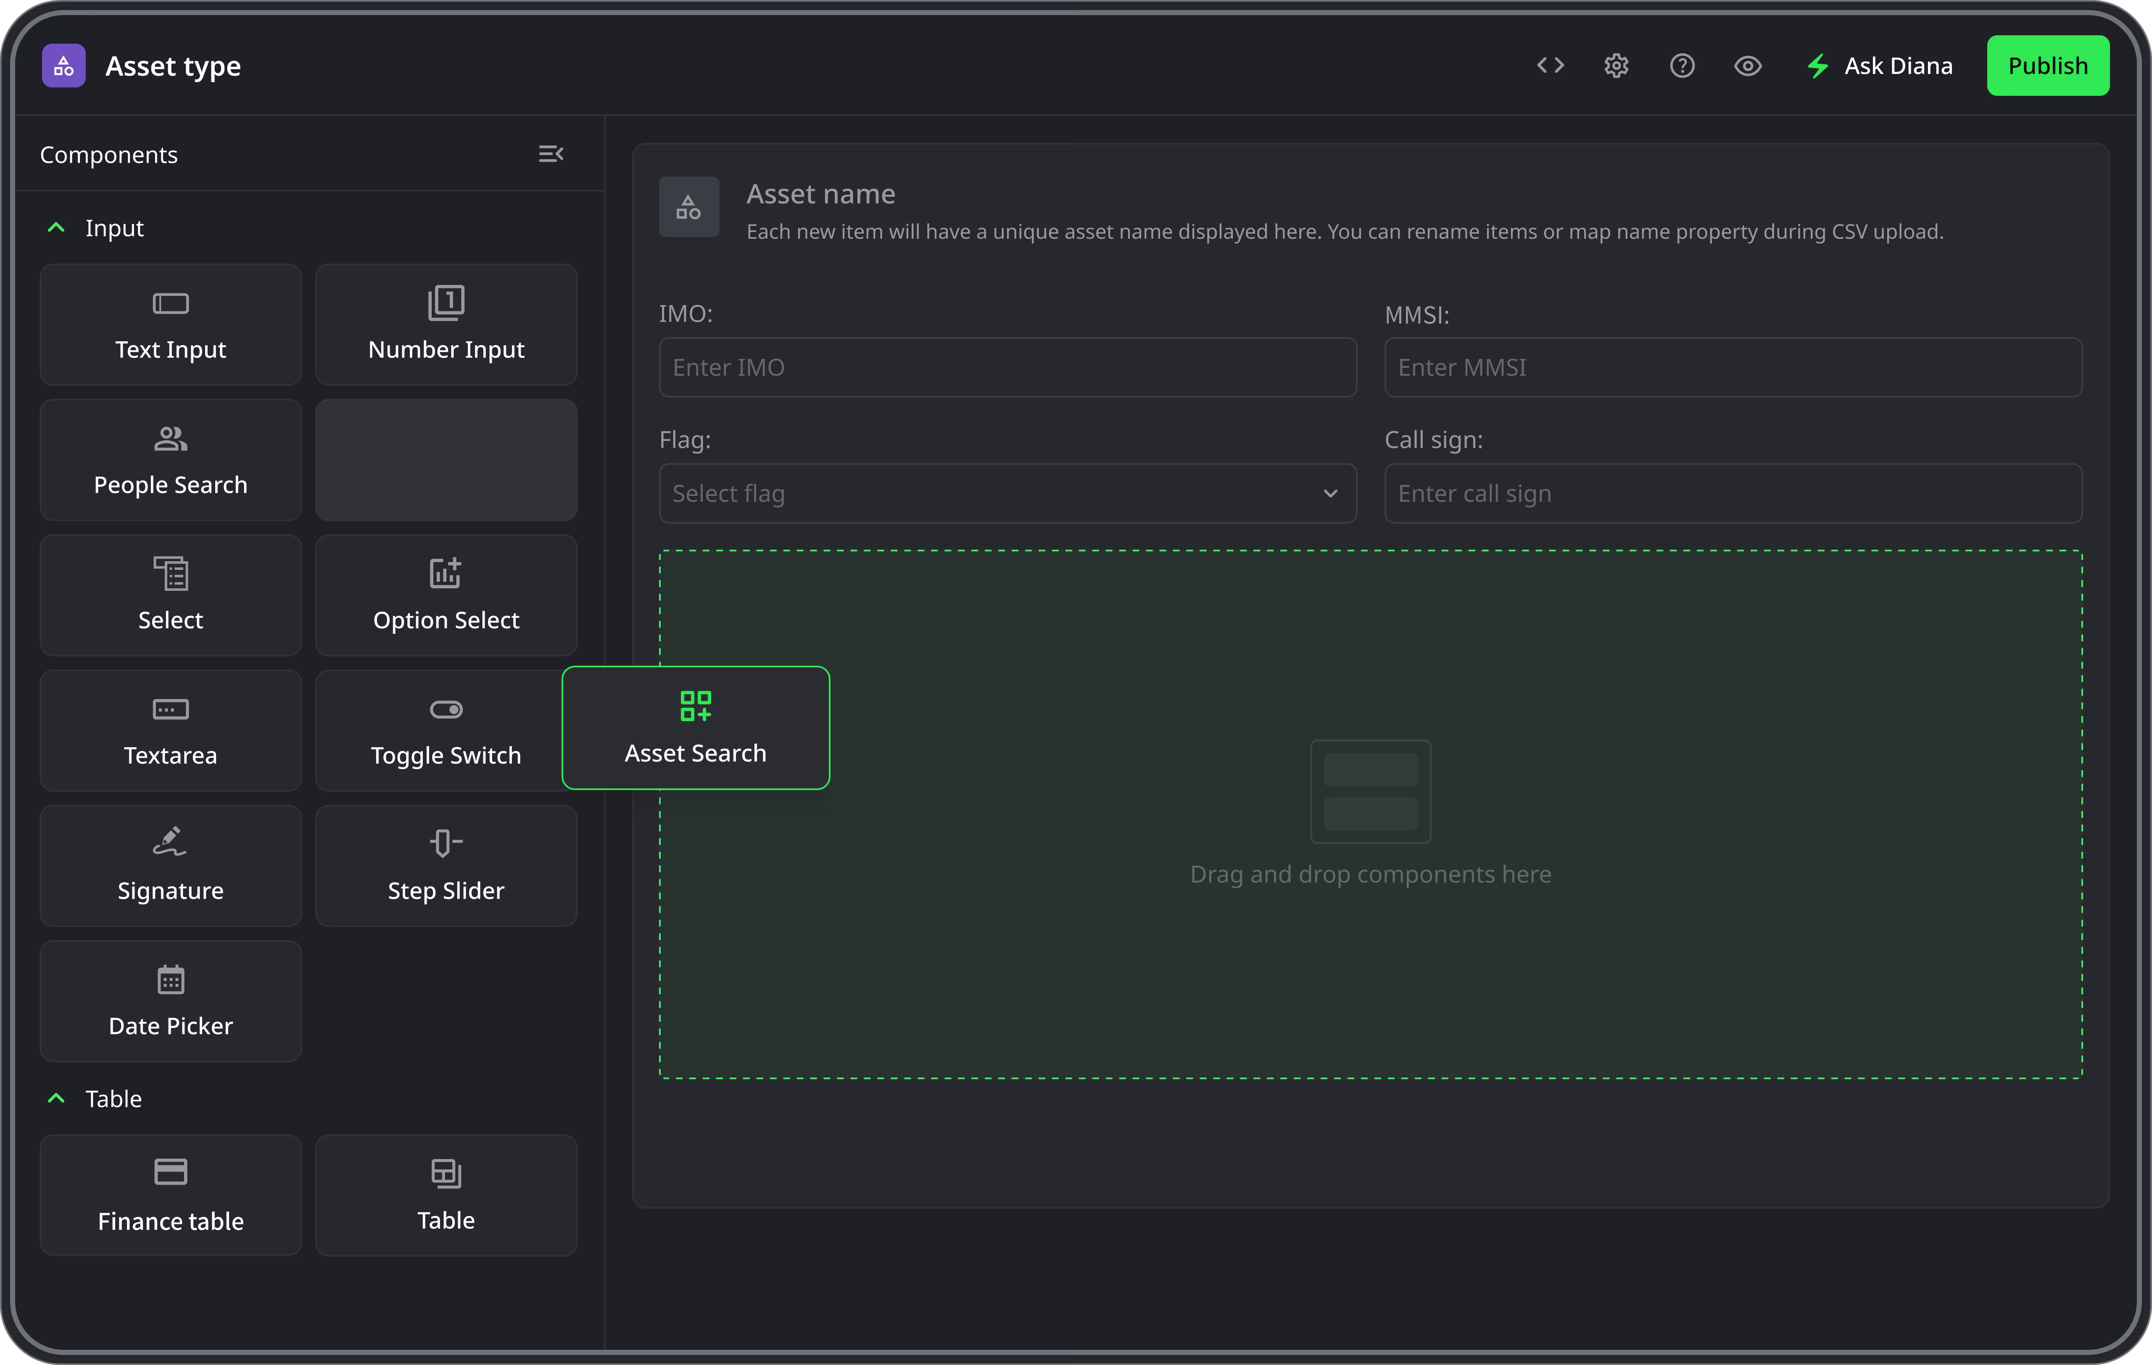This screenshot has height=1365, width=2152.
Task: Open settings via the gear icon
Action: point(1616,65)
